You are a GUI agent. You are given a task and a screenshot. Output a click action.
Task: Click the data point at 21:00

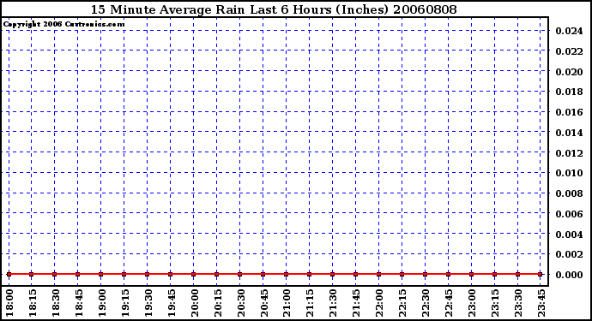pyautogui.click(x=286, y=274)
